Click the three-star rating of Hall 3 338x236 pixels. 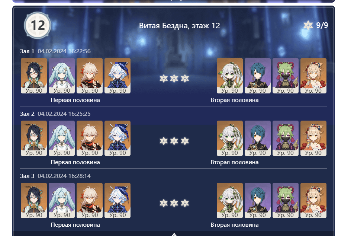[x=174, y=203]
